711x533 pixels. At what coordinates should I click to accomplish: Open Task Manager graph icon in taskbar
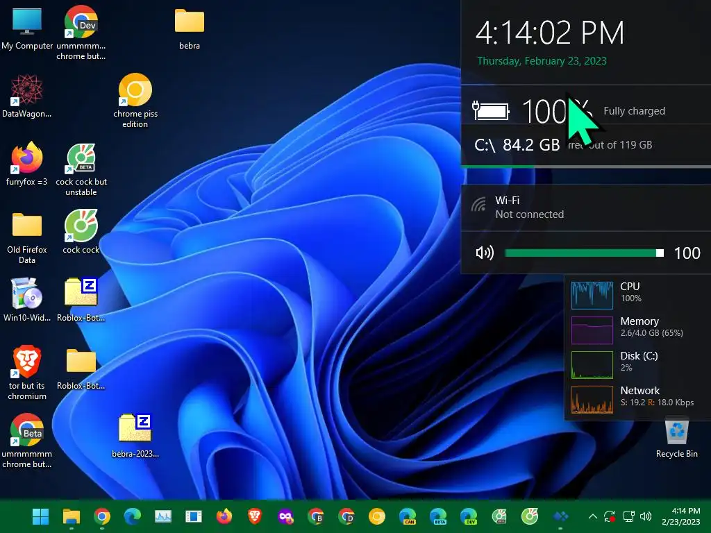(162, 516)
